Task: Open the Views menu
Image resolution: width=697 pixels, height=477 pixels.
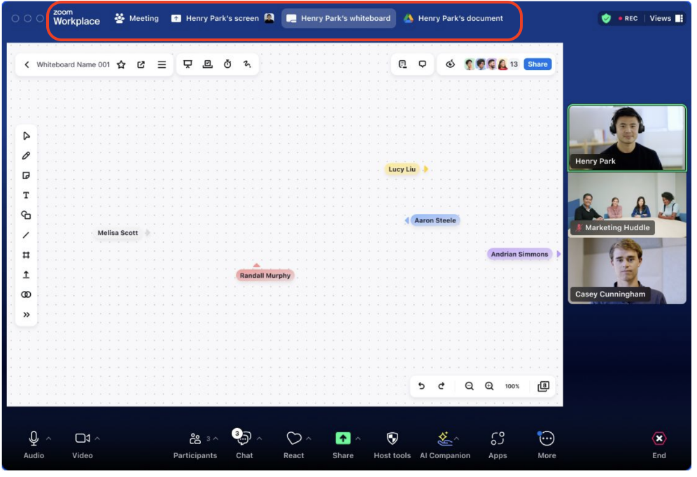Action: 666,18
